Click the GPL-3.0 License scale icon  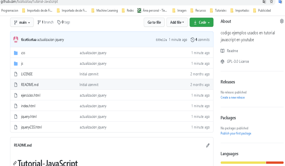pyautogui.click(x=222, y=61)
